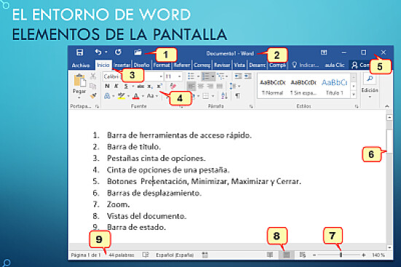
Task: Click the Numbering list icon
Action: coord(206,76)
